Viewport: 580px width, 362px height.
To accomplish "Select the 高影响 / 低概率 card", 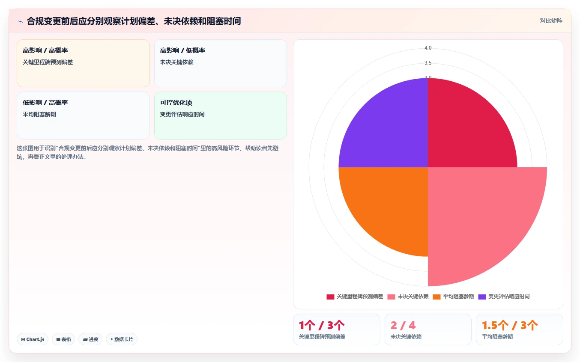I will click(x=221, y=63).
